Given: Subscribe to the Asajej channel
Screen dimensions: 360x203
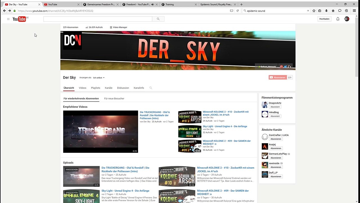Looking at the screenshot, I should click(276, 148).
